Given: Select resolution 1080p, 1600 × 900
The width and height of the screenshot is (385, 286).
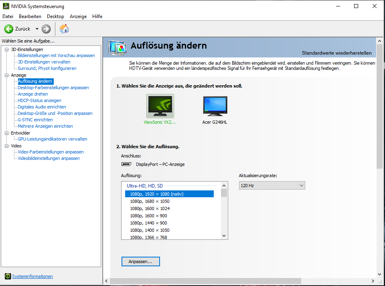Looking at the screenshot, I should pyautogui.click(x=148, y=216).
